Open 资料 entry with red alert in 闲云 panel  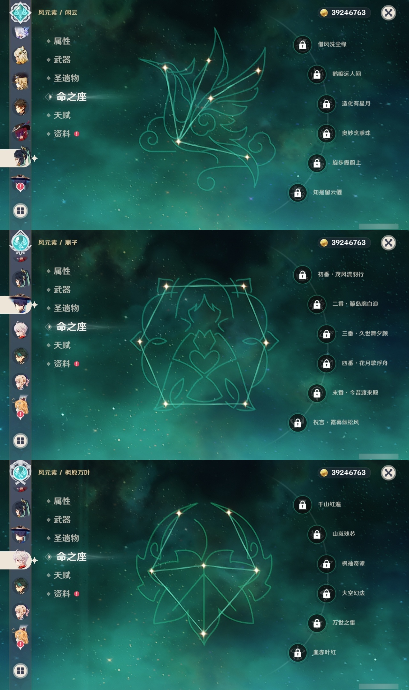pyautogui.click(x=63, y=134)
